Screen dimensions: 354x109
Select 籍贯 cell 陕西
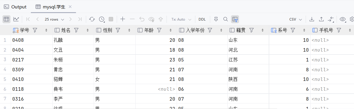(248, 79)
